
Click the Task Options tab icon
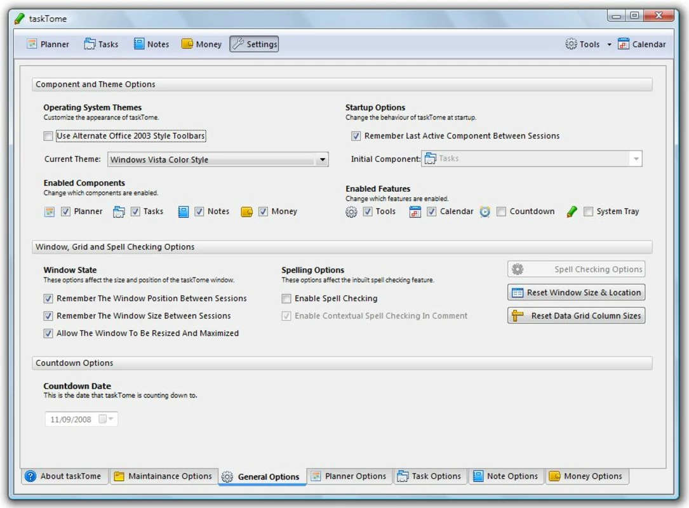click(403, 476)
